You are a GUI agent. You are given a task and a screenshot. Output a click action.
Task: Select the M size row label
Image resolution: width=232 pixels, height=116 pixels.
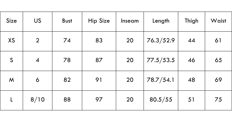(12, 80)
